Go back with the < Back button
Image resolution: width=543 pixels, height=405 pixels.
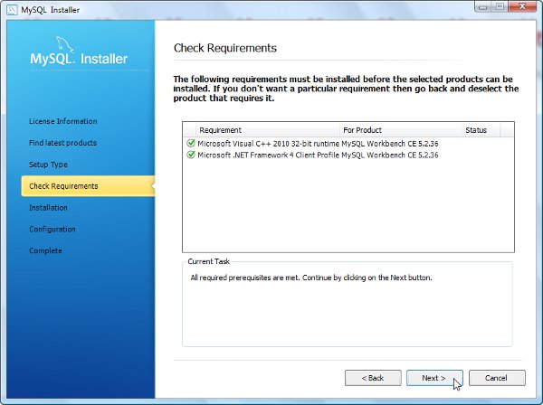pyautogui.click(x=373, y=378)
